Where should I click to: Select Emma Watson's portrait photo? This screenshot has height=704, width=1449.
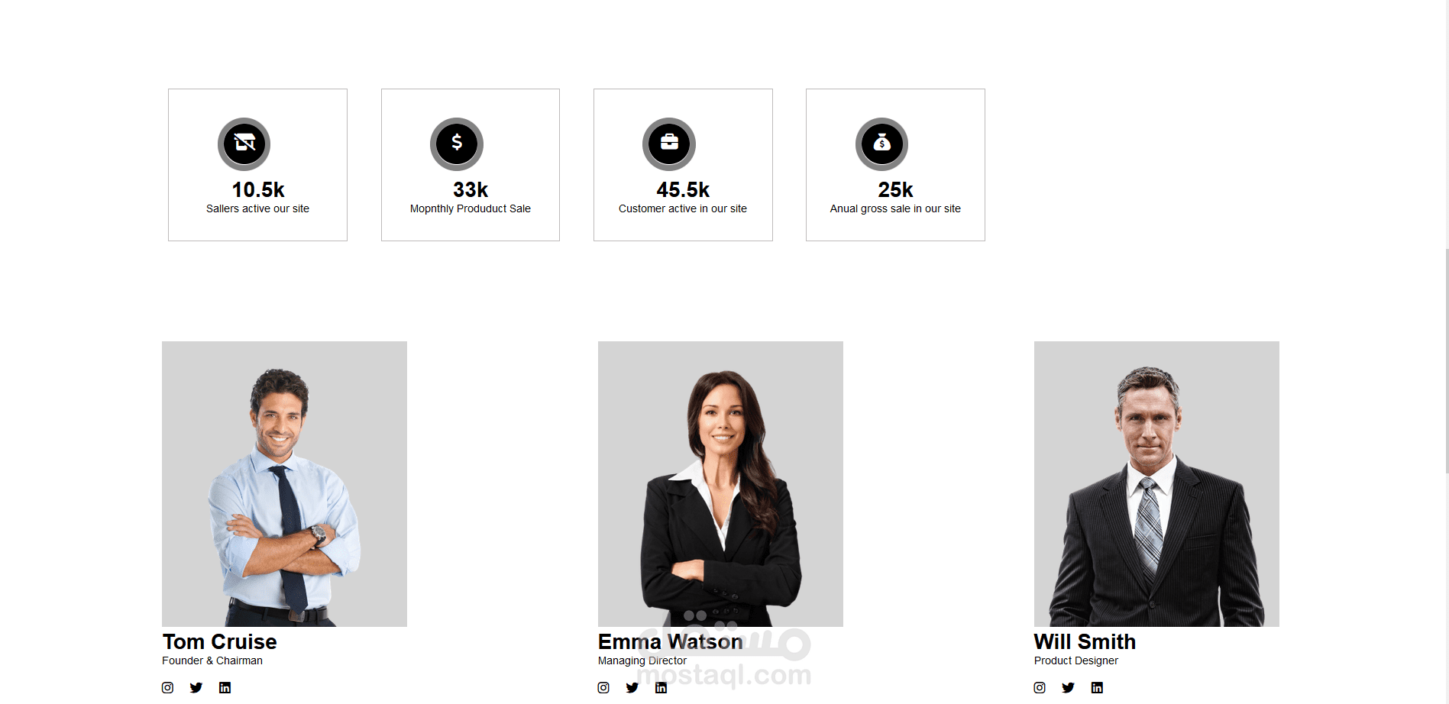click(720, 484)
